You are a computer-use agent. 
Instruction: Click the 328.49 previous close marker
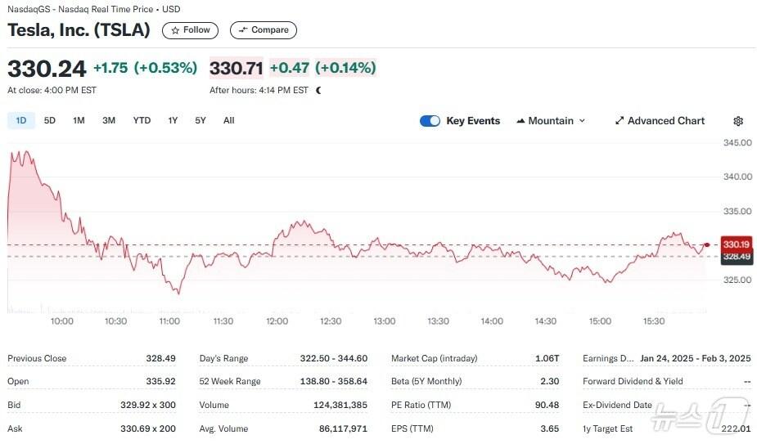pyautogui.click(x=736, y=257)
